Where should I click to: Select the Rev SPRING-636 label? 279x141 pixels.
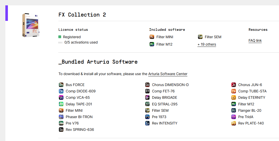click(80, 130)
